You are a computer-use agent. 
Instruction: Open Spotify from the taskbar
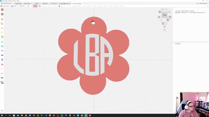coord(62,115)
